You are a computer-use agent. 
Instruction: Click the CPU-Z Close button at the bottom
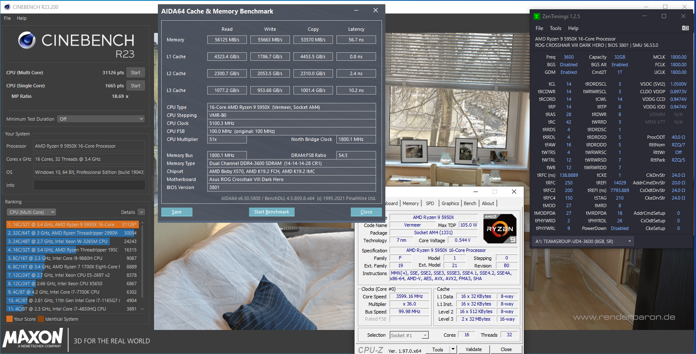point(506,349)
